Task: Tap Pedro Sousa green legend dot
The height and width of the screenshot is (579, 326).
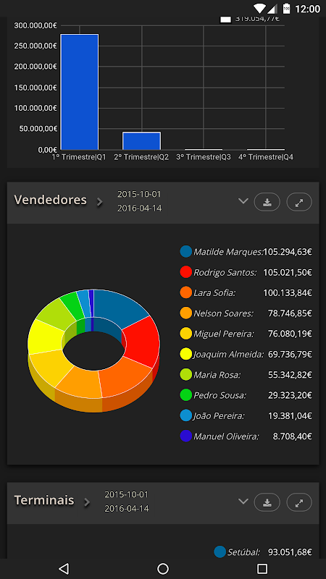Action: 185,395
